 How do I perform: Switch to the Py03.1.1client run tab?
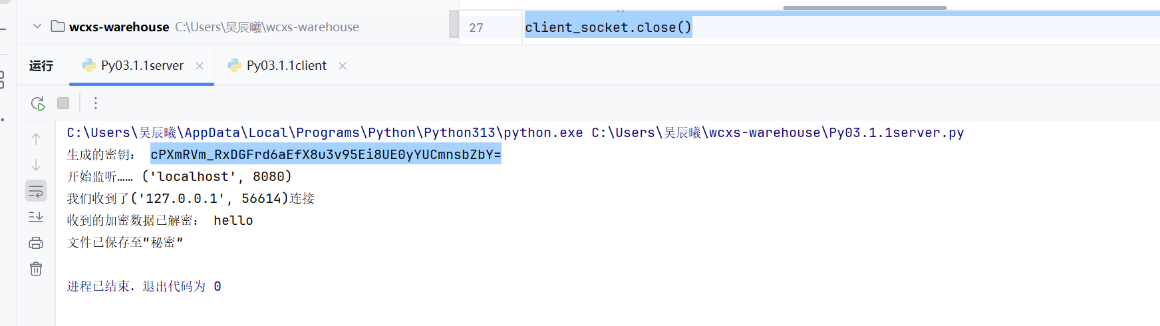[286, 66]
